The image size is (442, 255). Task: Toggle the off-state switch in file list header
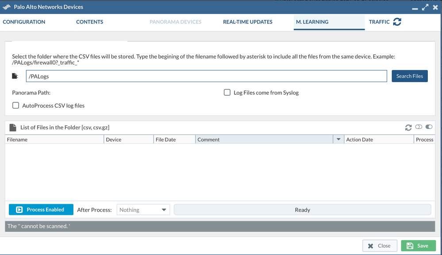pyautogui.click(x=419, y=127)
